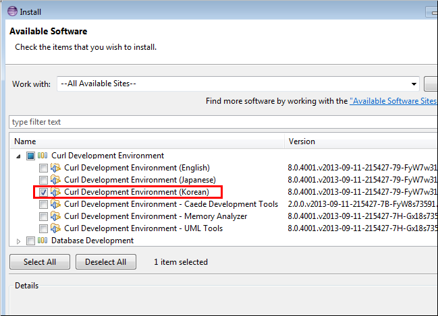Screen dimensions: 438x316
Task: Open the Available Software Sites link
Action: 393,101
